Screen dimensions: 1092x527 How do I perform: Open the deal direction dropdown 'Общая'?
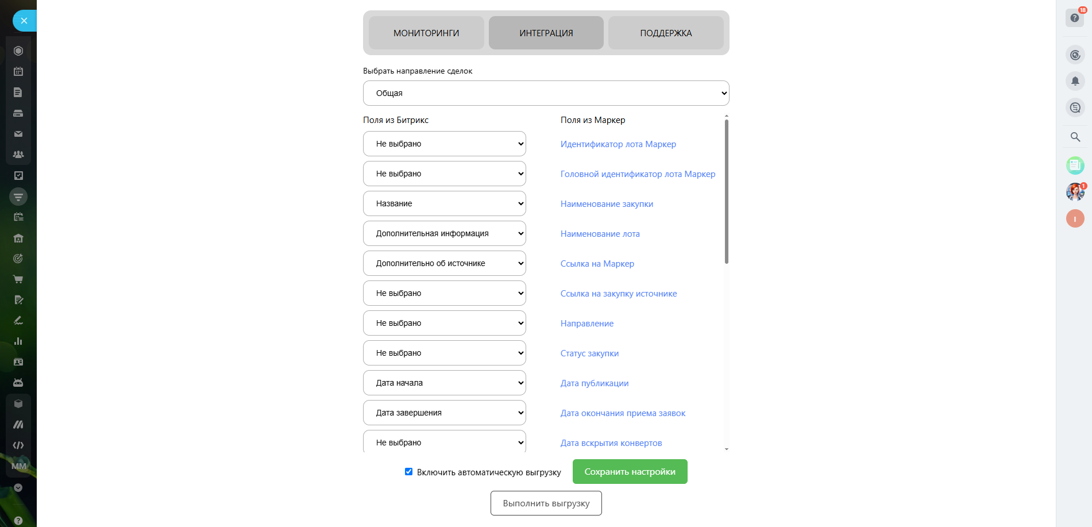(546, 93)
